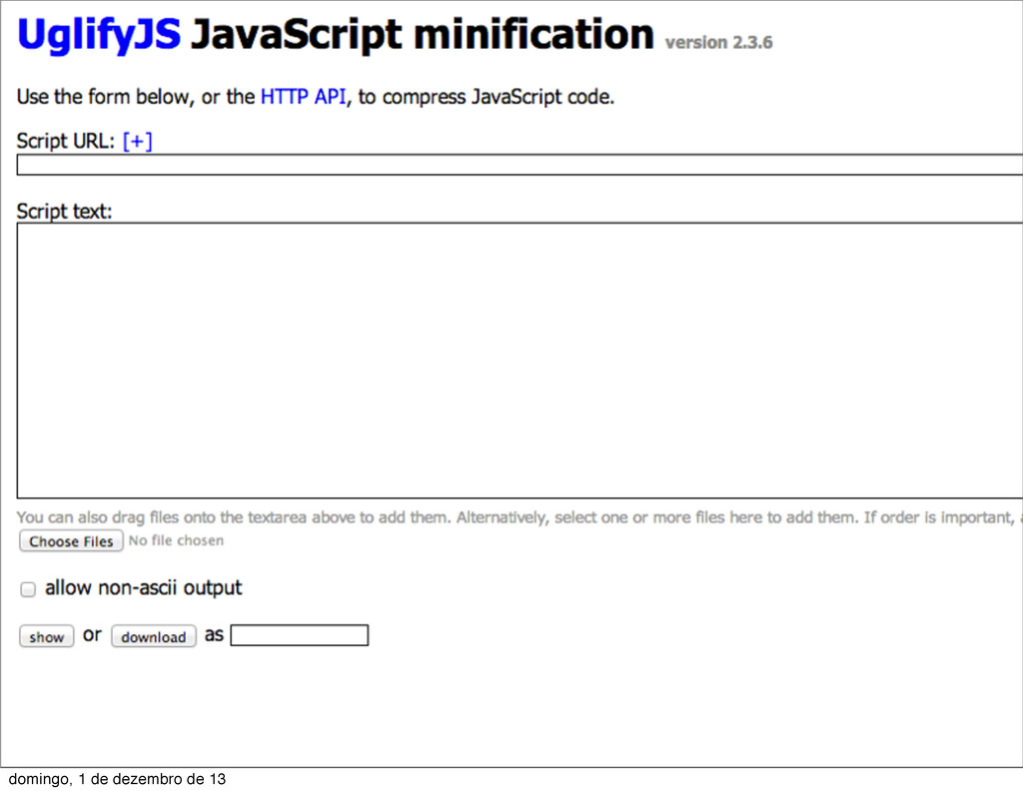Add another Script URL with [+]
This screenshot has height=793, width=1023.
(x=138, y=141)
